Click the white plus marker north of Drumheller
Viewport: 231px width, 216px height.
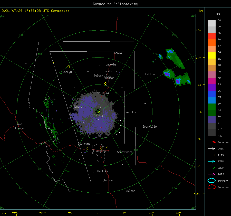145,103
